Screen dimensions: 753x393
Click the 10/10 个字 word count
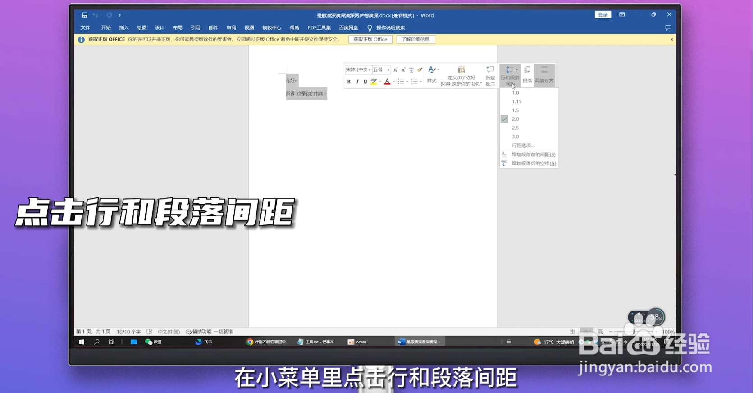129,332
